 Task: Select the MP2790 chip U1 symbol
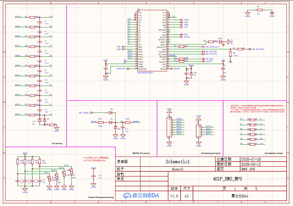[x=152, y=40]
